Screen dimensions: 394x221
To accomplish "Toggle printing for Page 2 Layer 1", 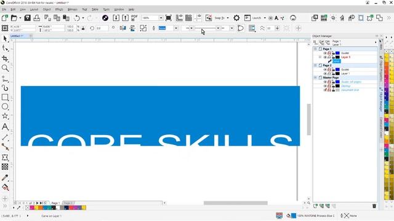I will [x=329, y=74].
